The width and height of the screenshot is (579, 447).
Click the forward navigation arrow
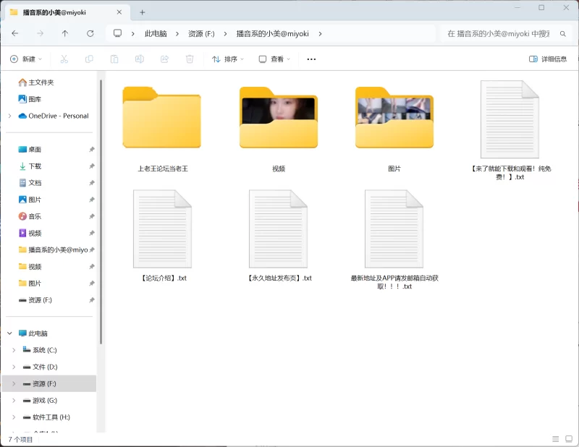40,33
